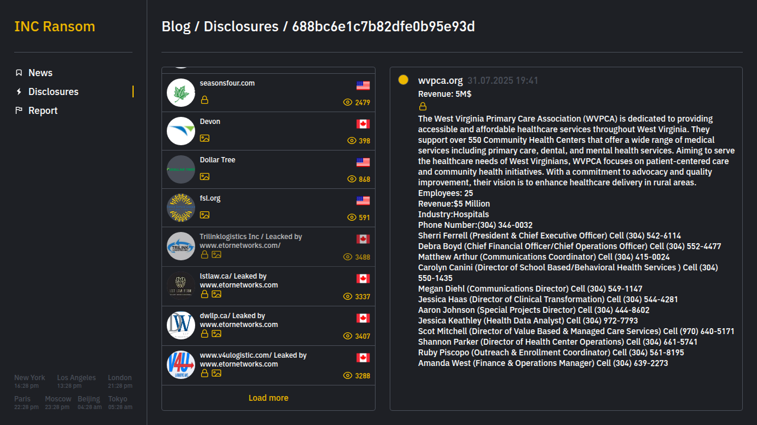Click the LST Law Firm logo thumbnail
This screenshot has height=425, width=757.
pyautogui.click(x=181, y=286)
